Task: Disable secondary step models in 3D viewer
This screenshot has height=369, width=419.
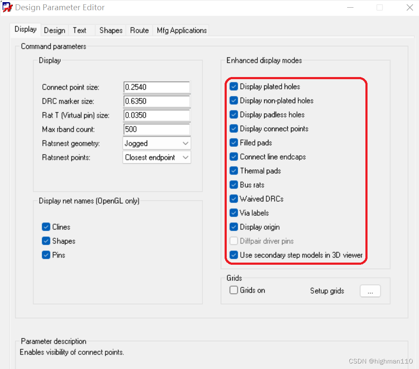Action: tap(234, 255)
